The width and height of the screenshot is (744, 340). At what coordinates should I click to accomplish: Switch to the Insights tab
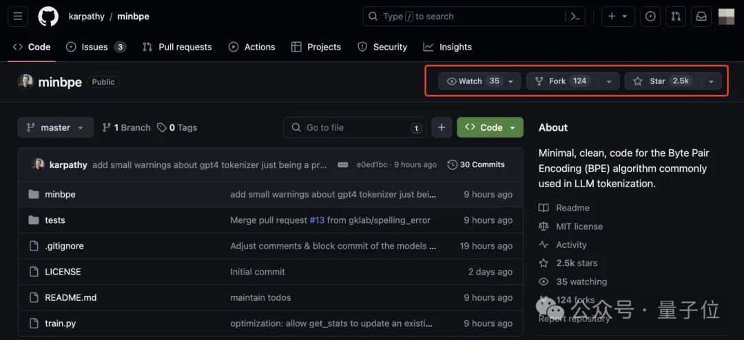click(447, 47)
